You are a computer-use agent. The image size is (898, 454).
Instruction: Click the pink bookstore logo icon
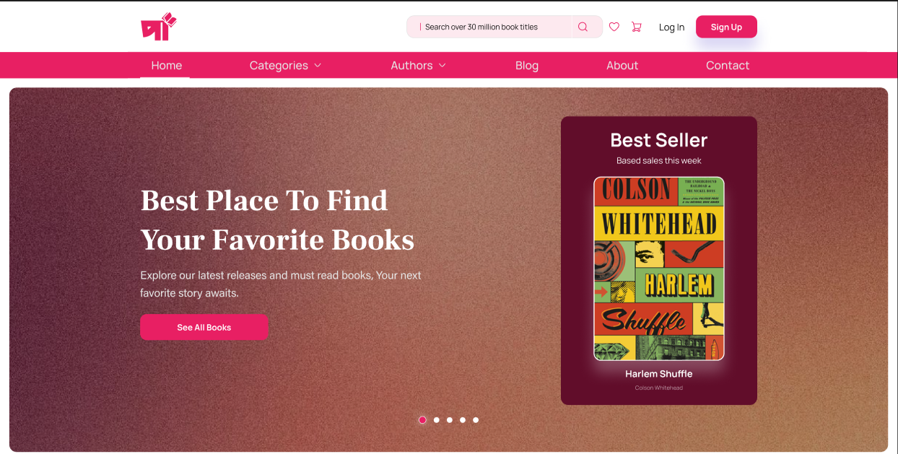159,27
